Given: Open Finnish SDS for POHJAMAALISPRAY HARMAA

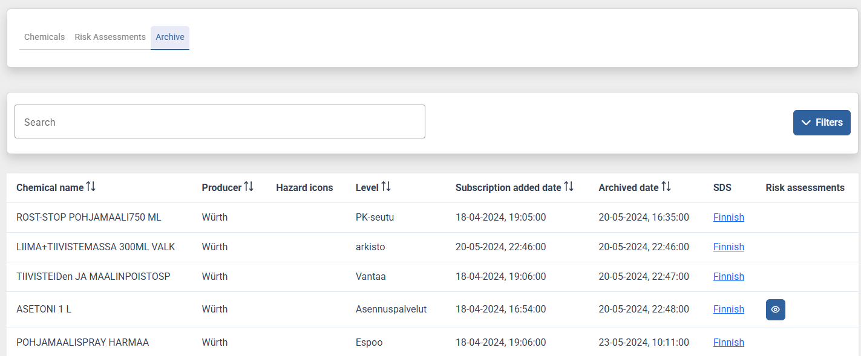Looking at the screenshot, I should coord(728,343).
